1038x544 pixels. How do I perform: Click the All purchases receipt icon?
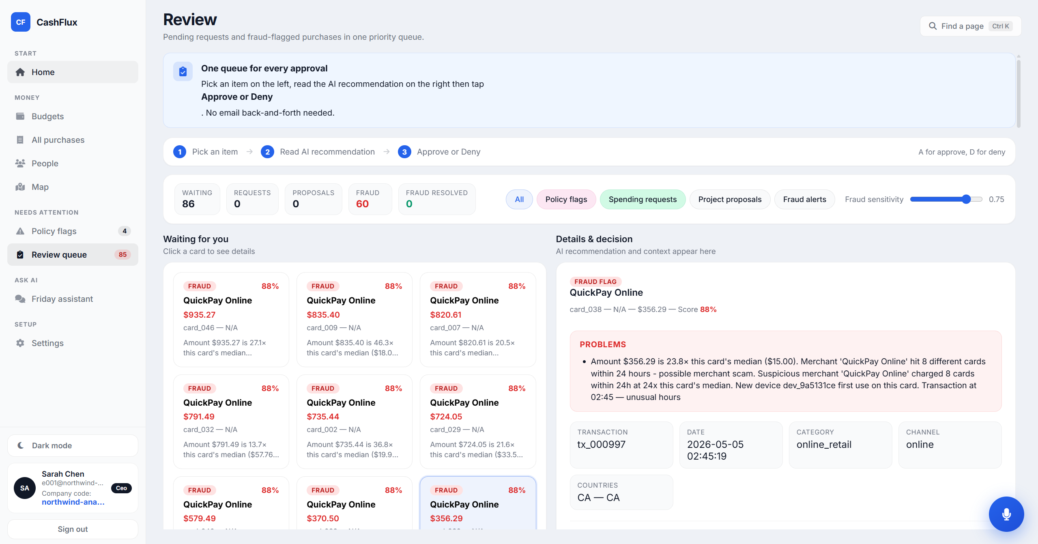point(20,140)
